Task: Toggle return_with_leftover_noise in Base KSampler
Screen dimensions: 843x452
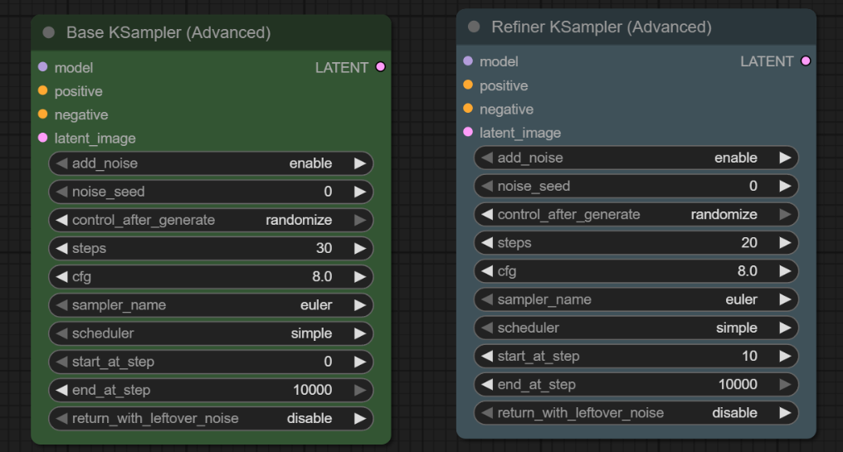Action: pyautogui.click(x=211, y=419)
